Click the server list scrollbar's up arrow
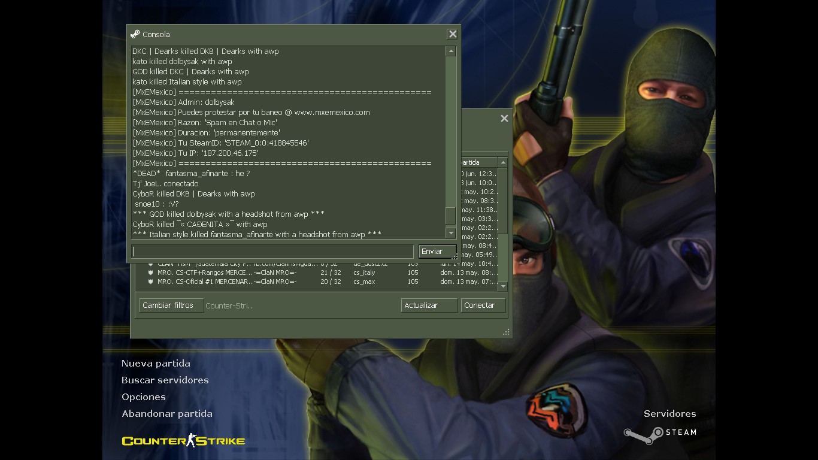 point(503,162)
